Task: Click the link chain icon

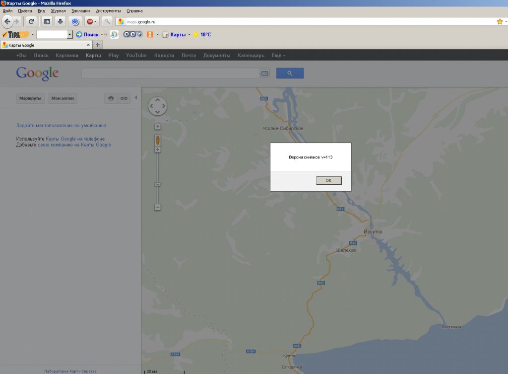Action: [124, 98]
